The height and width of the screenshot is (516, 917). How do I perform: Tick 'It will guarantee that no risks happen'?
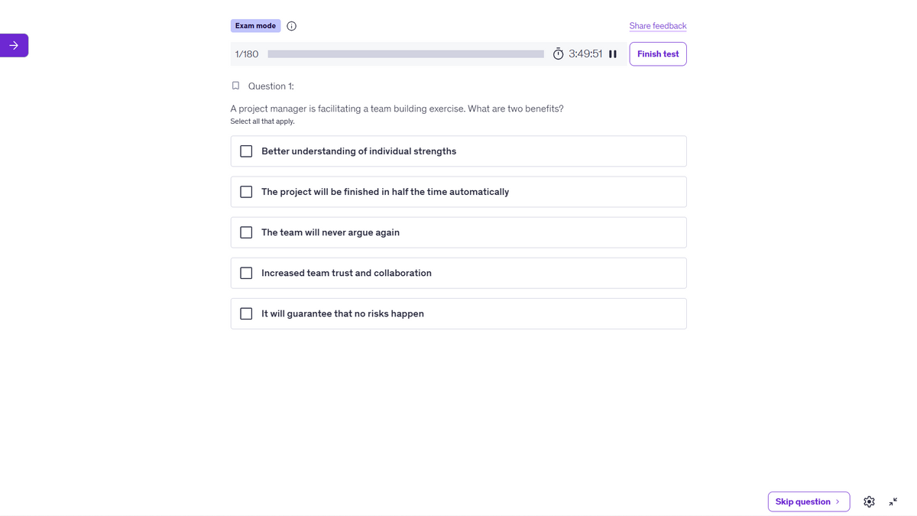click(x=246, y=313)
